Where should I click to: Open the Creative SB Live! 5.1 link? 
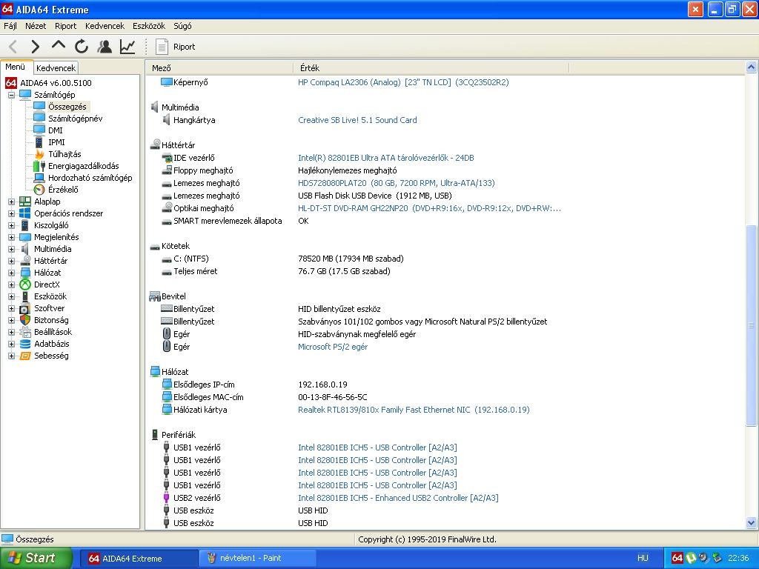click(357, 120)
